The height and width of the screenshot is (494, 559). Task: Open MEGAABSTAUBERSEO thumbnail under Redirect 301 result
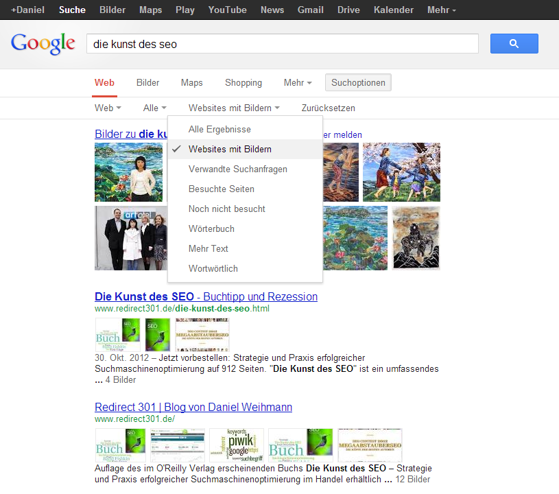tap(370, 445)
